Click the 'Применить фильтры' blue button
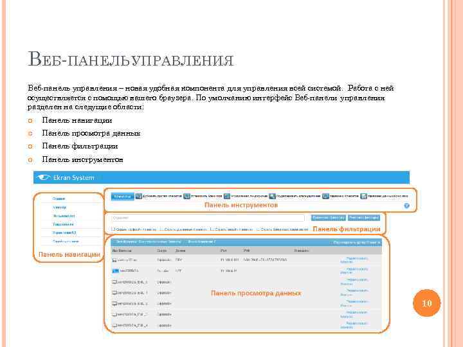The image size is (463, 347). 329,218
